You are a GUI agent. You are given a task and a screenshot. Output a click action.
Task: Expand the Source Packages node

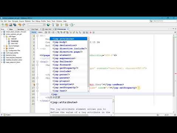(4, 46)
